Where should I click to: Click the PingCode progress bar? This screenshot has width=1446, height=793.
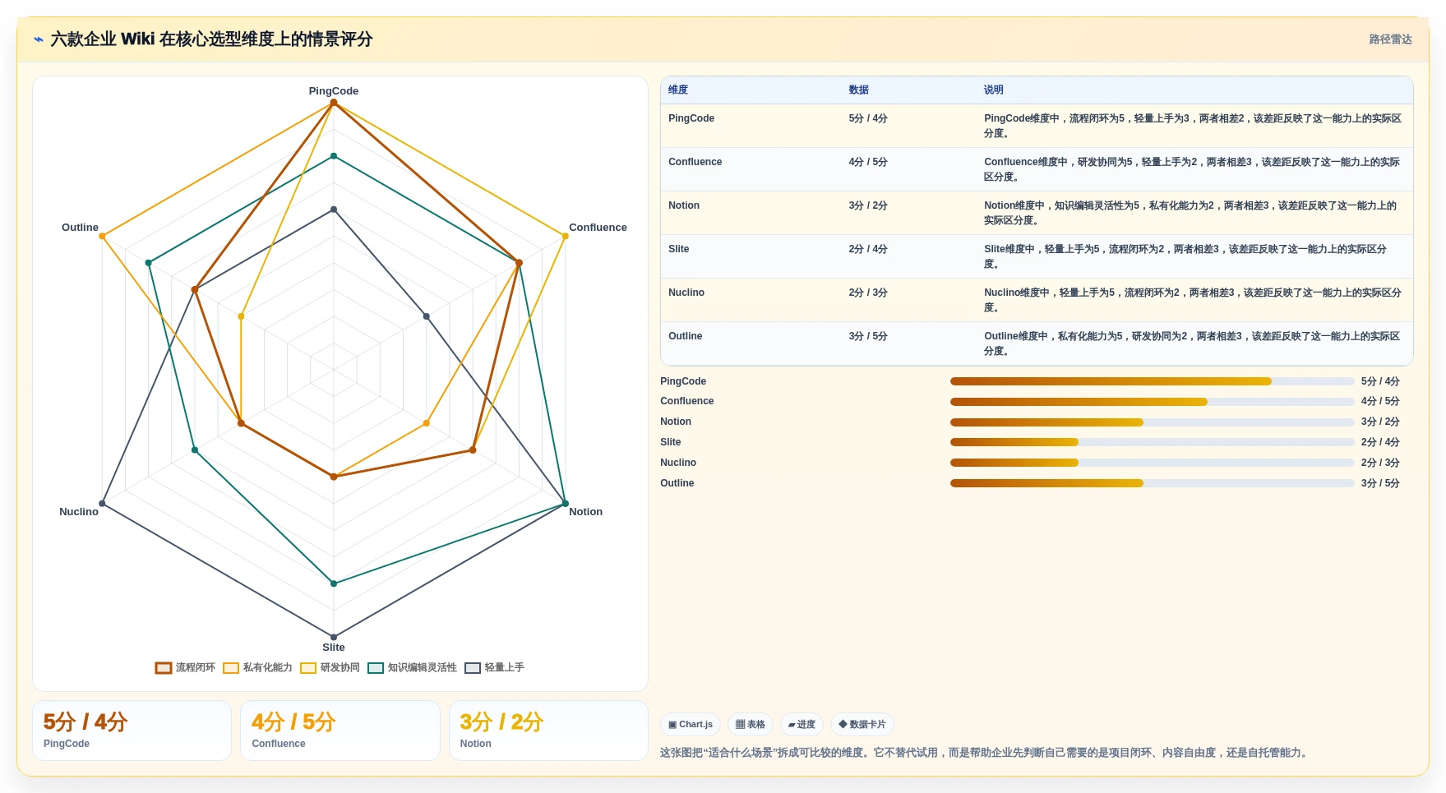[1152, 381]
